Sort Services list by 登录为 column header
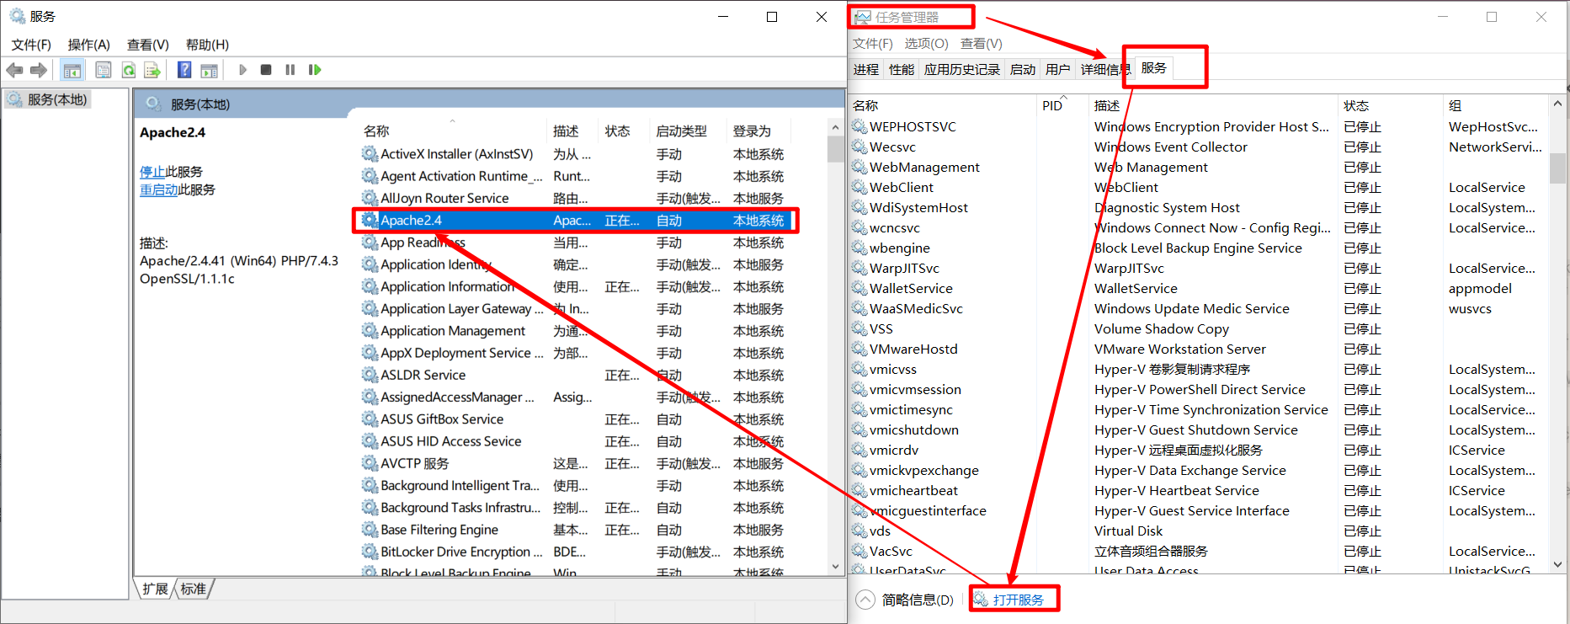Image resolution: width=1570 pixels, height=624 pixels. [752, 131]
